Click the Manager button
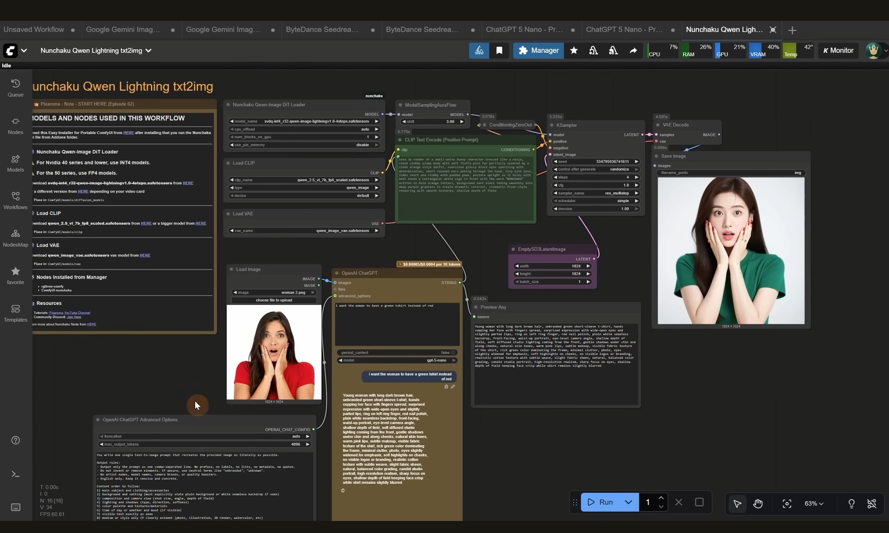Image resolution: width=889 pixels, height=533 pixels. coord(538,50)
